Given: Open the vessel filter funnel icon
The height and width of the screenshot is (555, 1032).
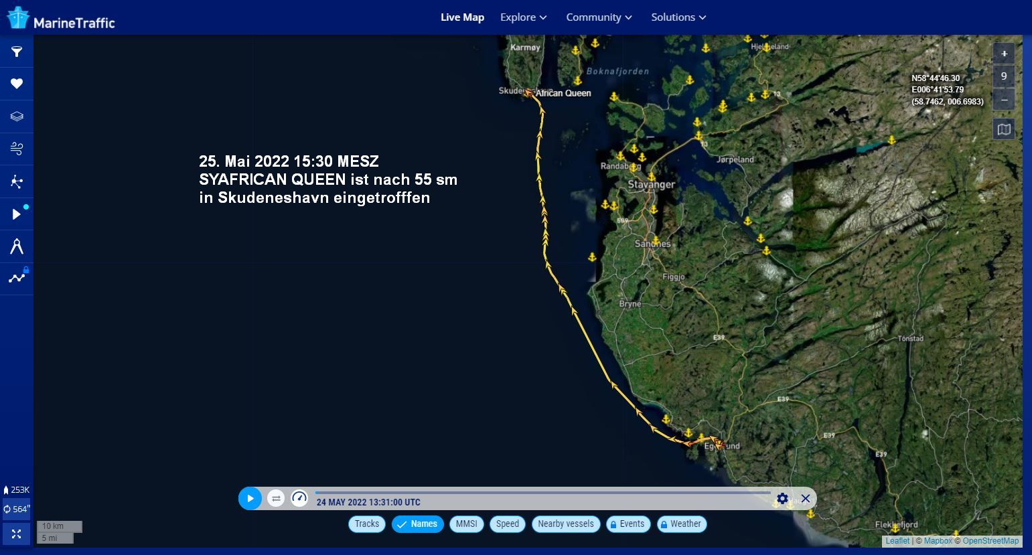Looking at the screenshot, I should (17, 52).
